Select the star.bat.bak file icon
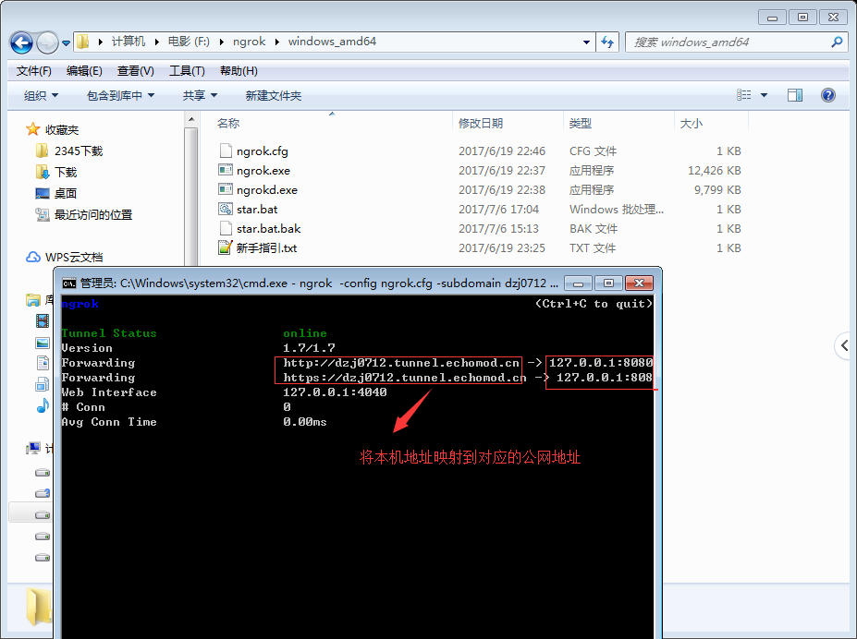Screen dimensions: 857x639 (226, 228)
